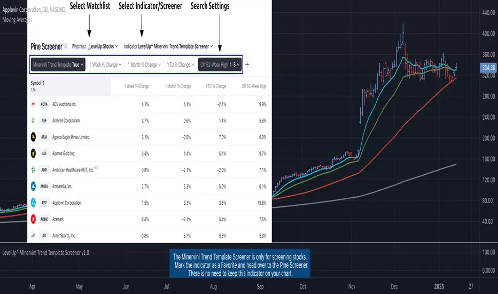This screenshot has width=498, height=294.
Task: Sort by 1 Month % Change column header
Action: pyautogui.click(x=178, y=86)
